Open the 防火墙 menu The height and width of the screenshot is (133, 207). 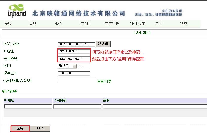point(85,24)
